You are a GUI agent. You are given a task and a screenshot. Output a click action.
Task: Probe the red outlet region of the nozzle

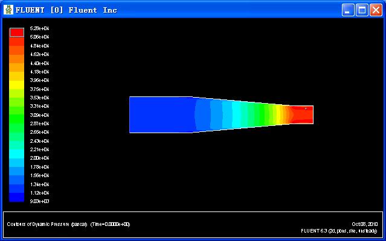click(302, 114)
